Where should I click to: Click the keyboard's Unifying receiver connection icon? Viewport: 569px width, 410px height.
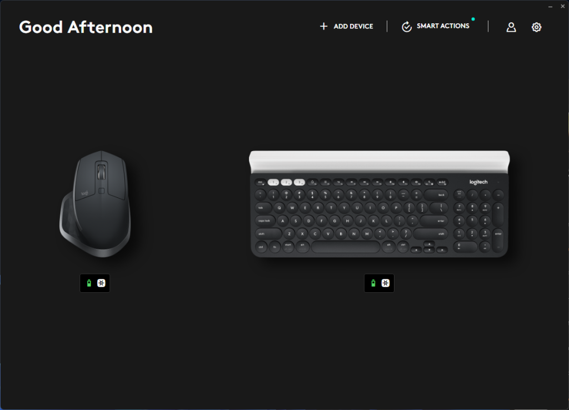386,283
